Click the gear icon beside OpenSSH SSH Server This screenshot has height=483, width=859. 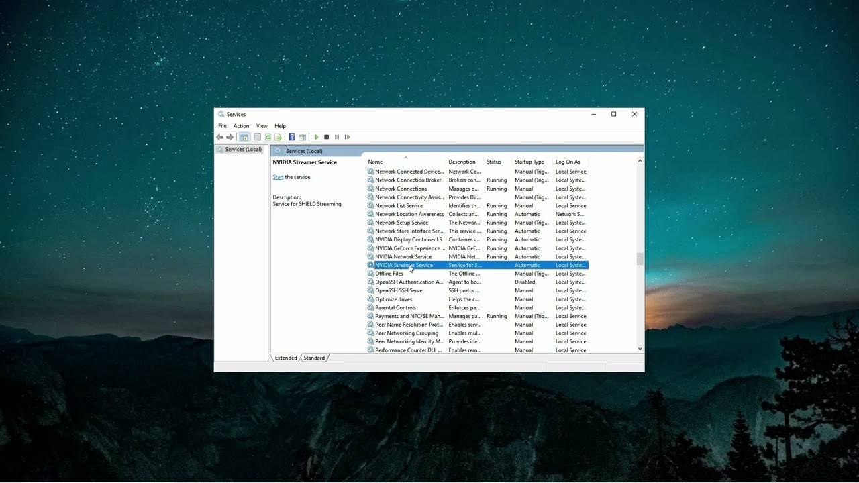(370, 290)
